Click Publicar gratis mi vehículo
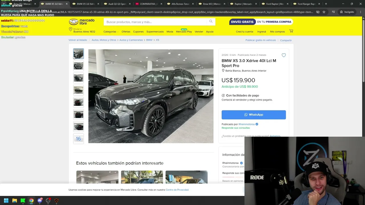The image size is (365, 205). pyautogui.click(x=261, y=40)
